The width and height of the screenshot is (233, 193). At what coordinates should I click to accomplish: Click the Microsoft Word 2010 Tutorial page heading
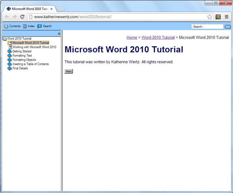point(124,49)
